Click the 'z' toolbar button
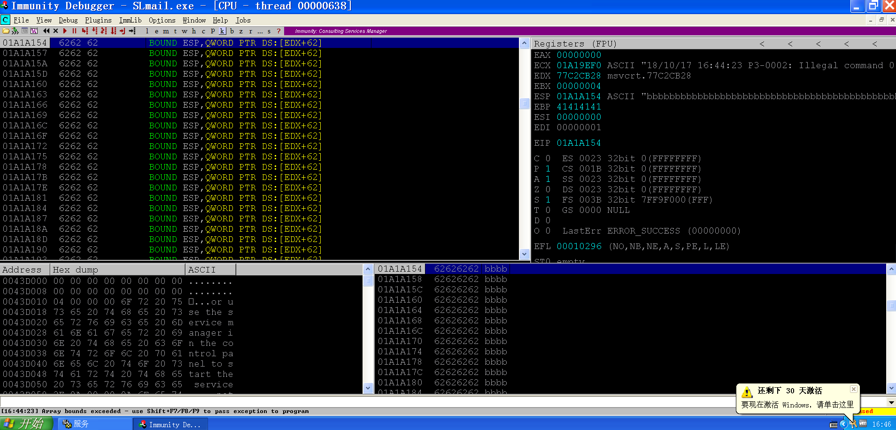896x430 pixels. tap(241, 31)
